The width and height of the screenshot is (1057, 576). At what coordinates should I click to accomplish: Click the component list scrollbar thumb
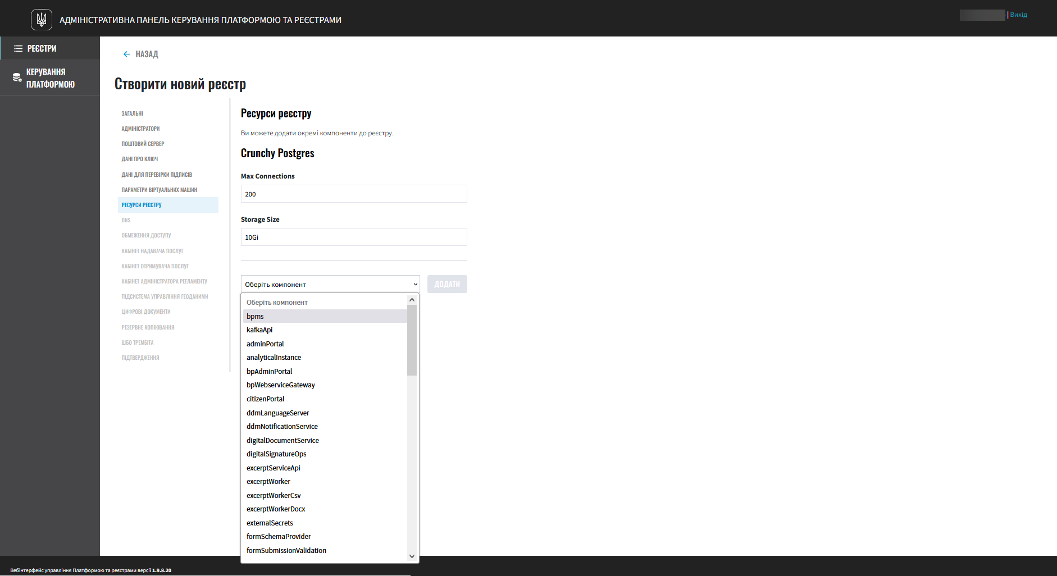(412, 340)
